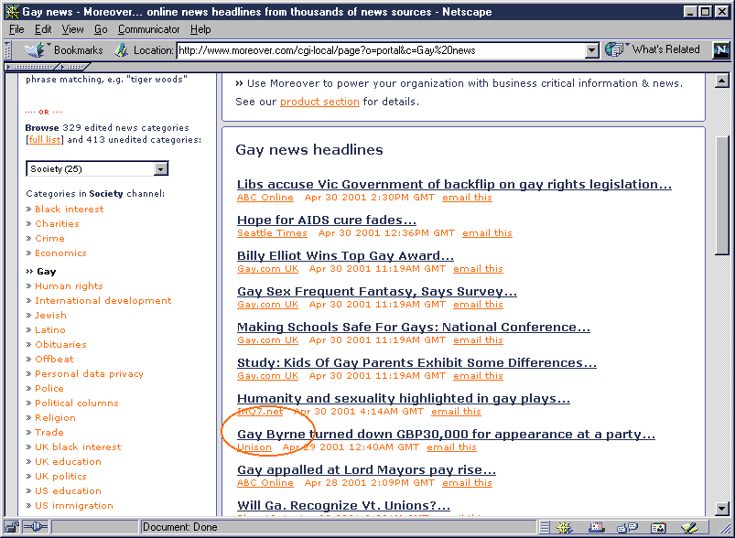Click the Unison source link
Viewport: 735px width, 538px height.
tap(254, 447)
